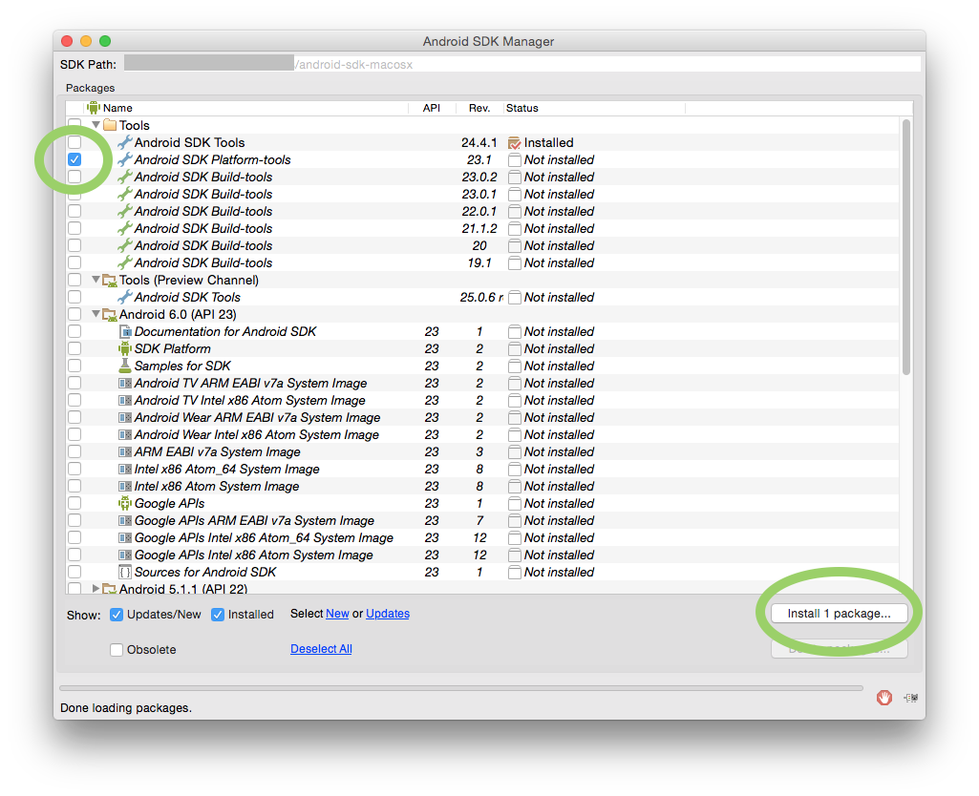Screen dimensions: 979x796
Task: Collapse Android 6.0 (API 23) group
Action: 96,314
